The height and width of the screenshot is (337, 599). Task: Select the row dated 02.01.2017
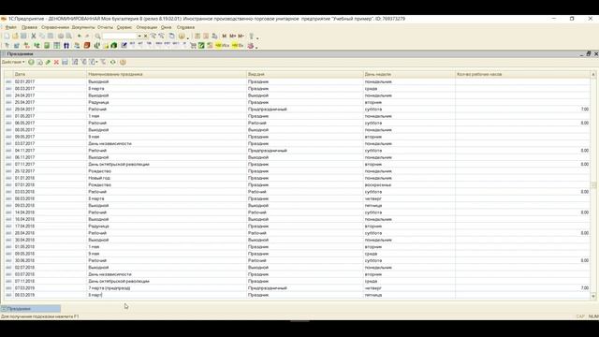coord(298,81)
